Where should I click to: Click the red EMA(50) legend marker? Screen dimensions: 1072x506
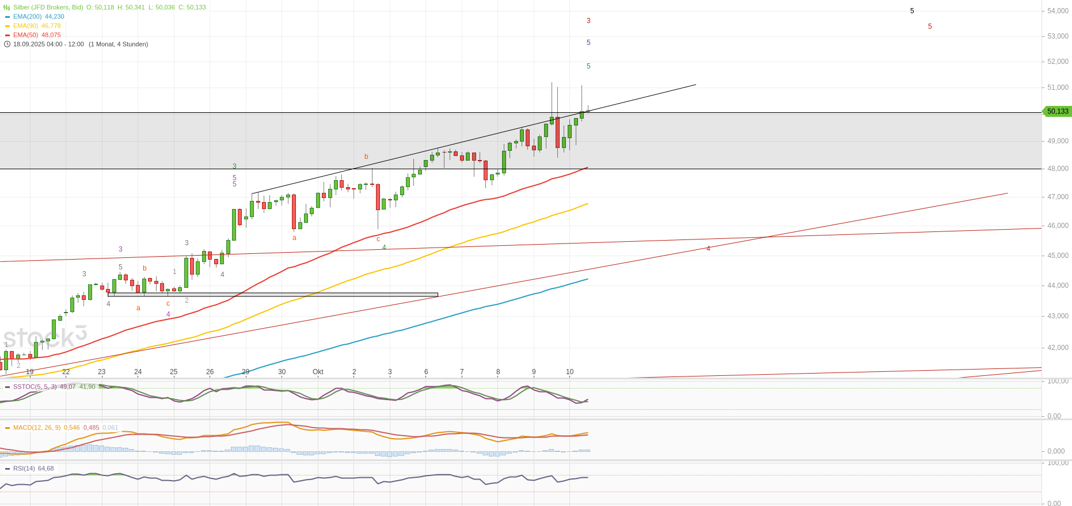[7, 35]
